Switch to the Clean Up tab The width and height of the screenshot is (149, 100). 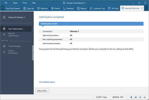point(29,9)
